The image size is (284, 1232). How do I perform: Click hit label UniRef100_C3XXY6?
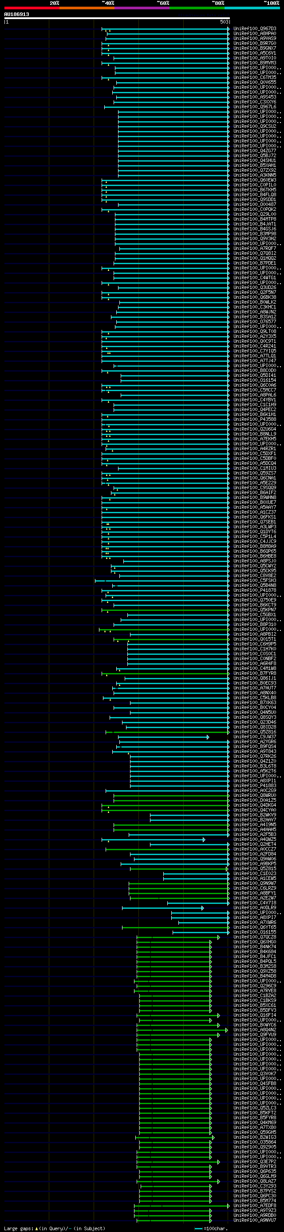pyautogui.click(x=255, y=102)
